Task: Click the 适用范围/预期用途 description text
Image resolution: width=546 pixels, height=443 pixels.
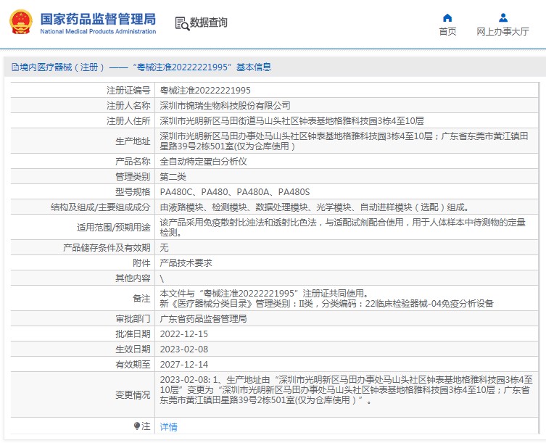Action: click(343, 228)
